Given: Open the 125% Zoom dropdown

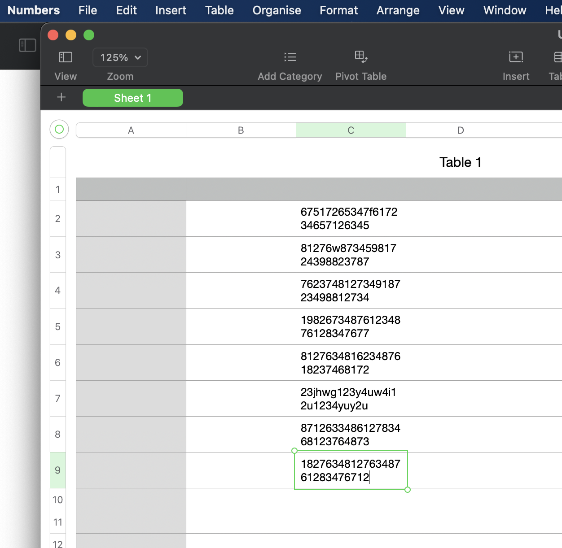Looking at the screenshot, I should tap(120, 57).
